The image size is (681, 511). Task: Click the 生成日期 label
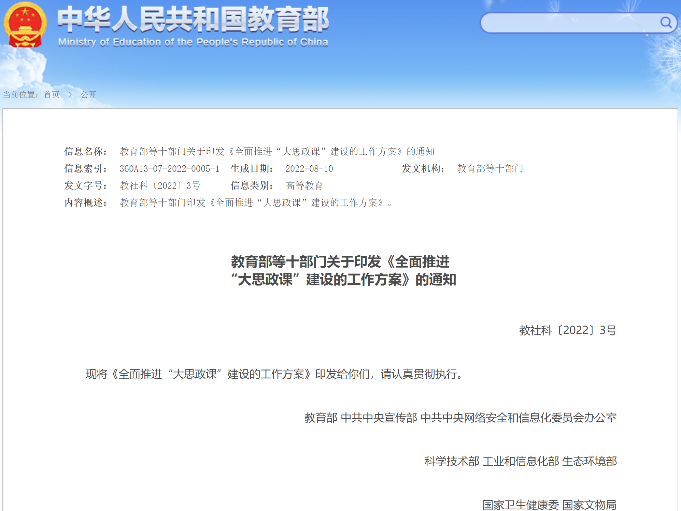[x=252, y=168]
